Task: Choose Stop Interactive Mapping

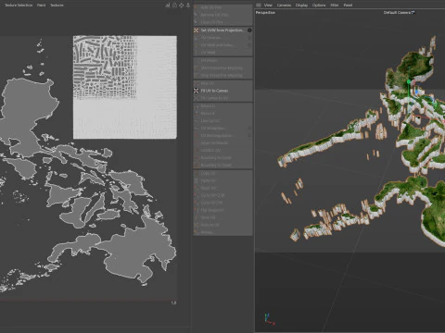Action: tap(222, 75)
